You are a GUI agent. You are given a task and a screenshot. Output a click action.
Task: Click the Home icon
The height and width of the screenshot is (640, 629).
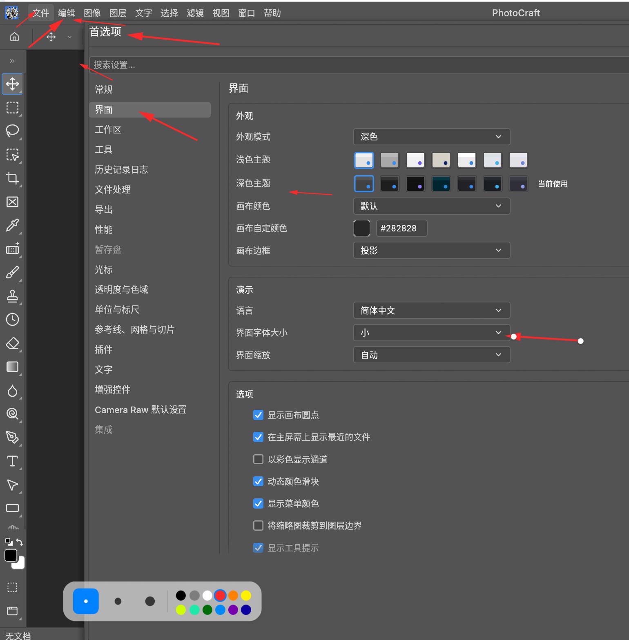[x=14, y=37]
